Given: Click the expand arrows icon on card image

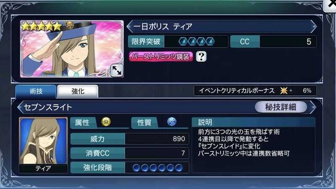Looking at the screenshot, I should (117, 70).
